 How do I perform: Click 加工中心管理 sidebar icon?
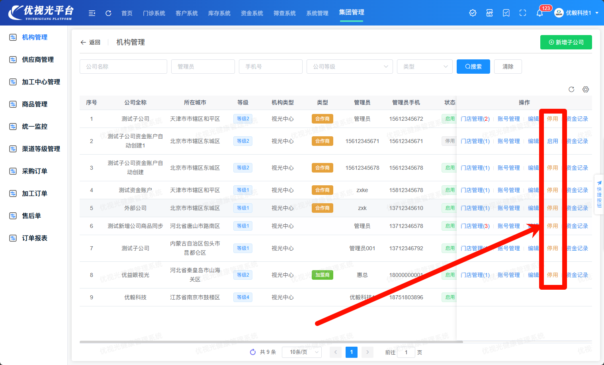[x=13, y=82]
